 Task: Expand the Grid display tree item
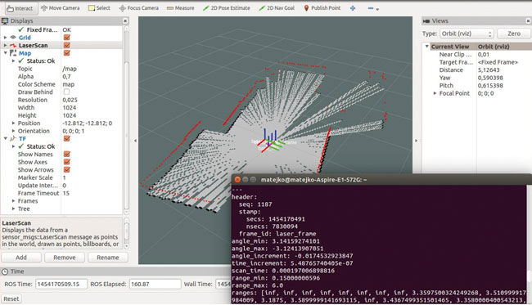[x=5, y=38]
